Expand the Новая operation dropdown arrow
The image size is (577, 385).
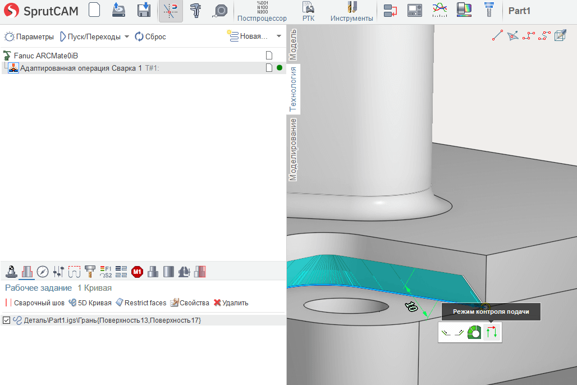(279, 36)
